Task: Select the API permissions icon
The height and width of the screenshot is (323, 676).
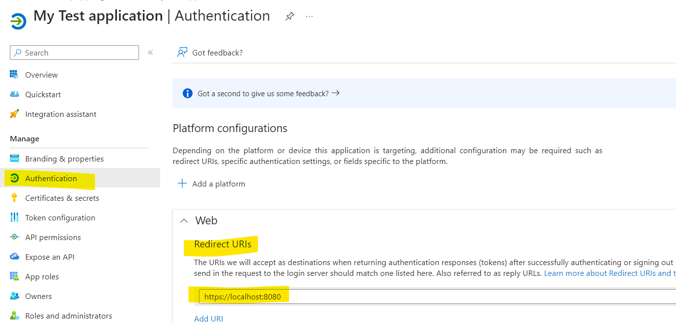Action: 15,237
